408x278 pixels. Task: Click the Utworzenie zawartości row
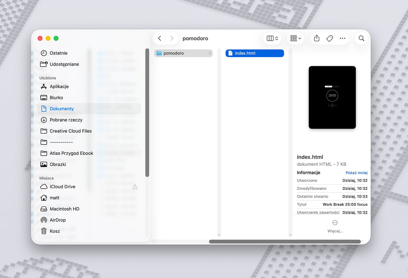pyautogui.click(x=332, y=212)
